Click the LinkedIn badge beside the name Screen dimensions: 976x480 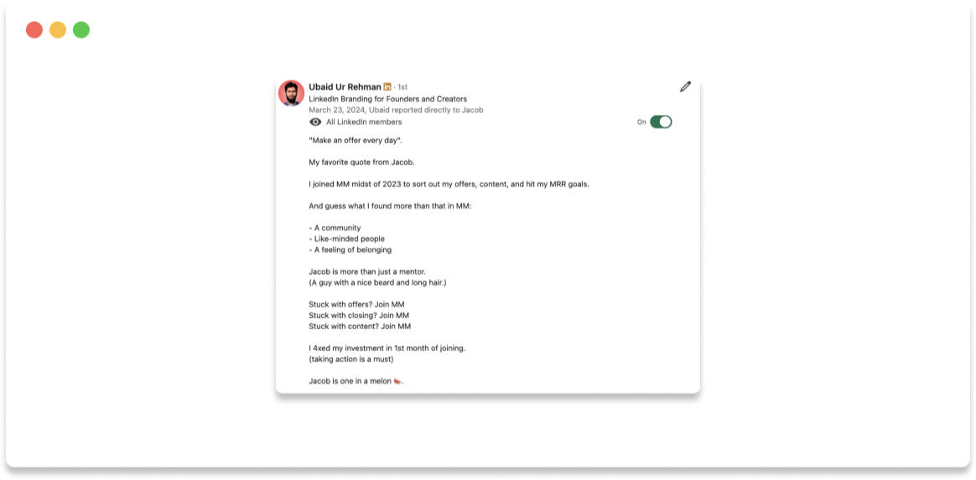click(x=387, y=87)
